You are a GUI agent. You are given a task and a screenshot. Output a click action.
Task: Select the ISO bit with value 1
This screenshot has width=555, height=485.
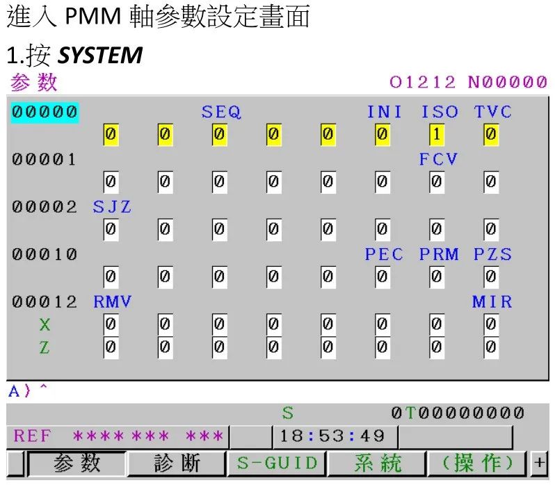click(437, 134)
